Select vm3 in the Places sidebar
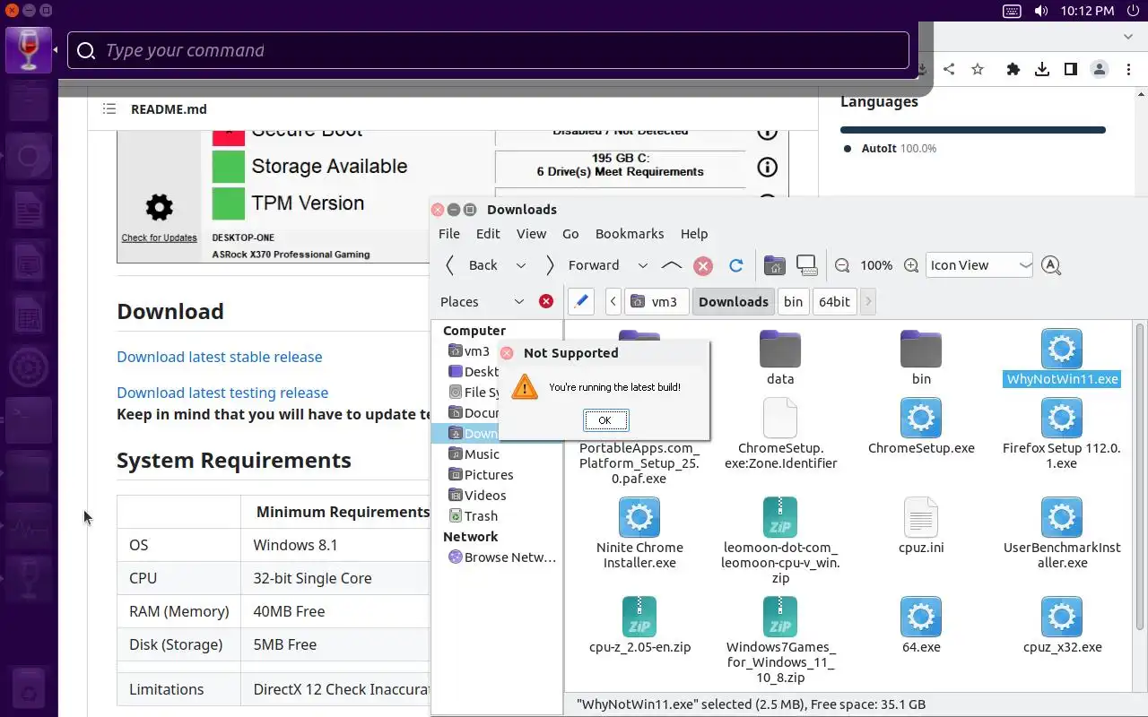This screenshot has height=717, width=1148. point(469,351)
